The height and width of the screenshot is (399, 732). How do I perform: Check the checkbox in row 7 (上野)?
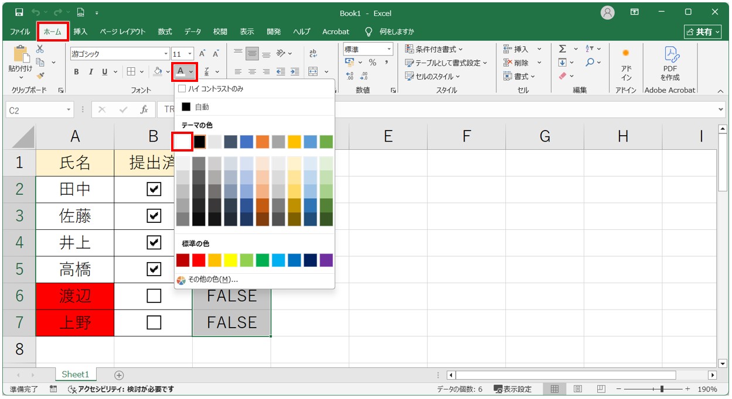[154, 322]
